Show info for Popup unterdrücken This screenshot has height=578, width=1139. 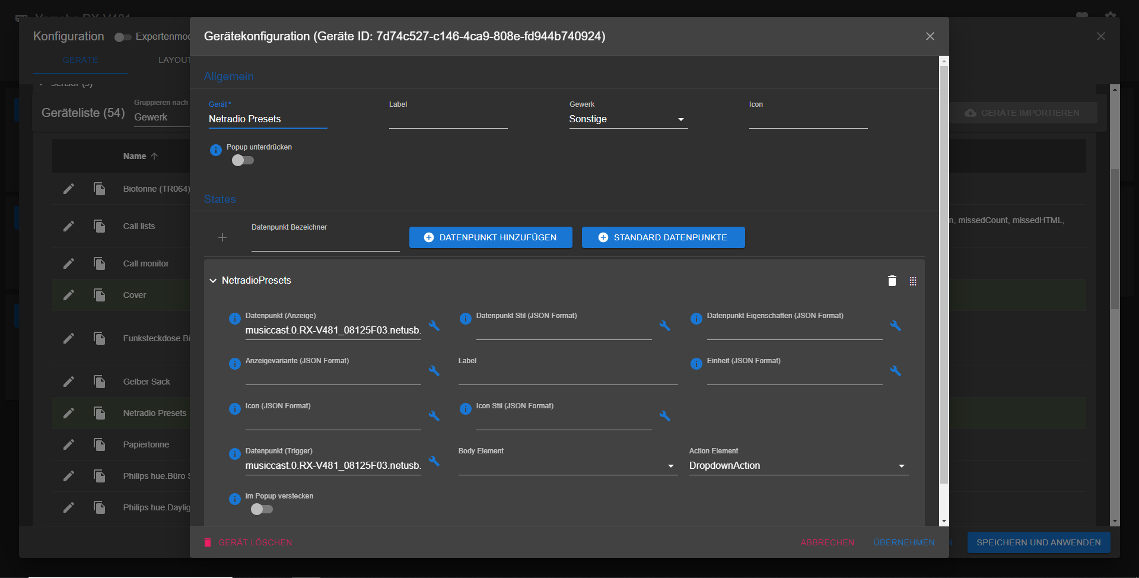216,150
